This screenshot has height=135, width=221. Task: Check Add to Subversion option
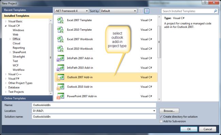(161, 121)
